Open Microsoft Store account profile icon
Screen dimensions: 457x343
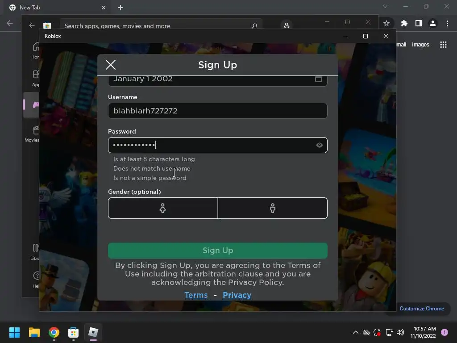[287, 25]
